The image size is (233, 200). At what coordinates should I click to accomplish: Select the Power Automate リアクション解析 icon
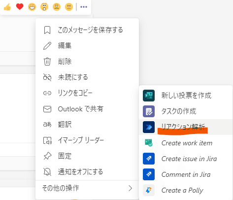(x=149, y=127)
